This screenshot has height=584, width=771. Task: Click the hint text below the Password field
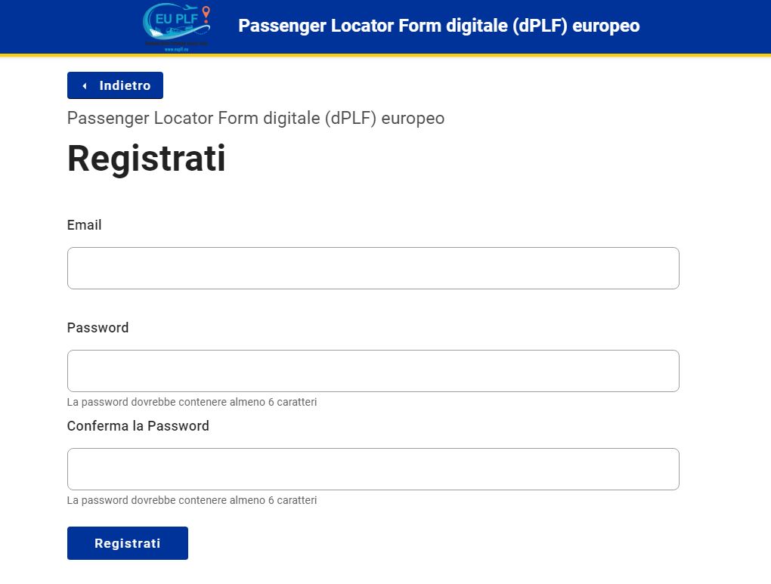(x=192, y=402)
